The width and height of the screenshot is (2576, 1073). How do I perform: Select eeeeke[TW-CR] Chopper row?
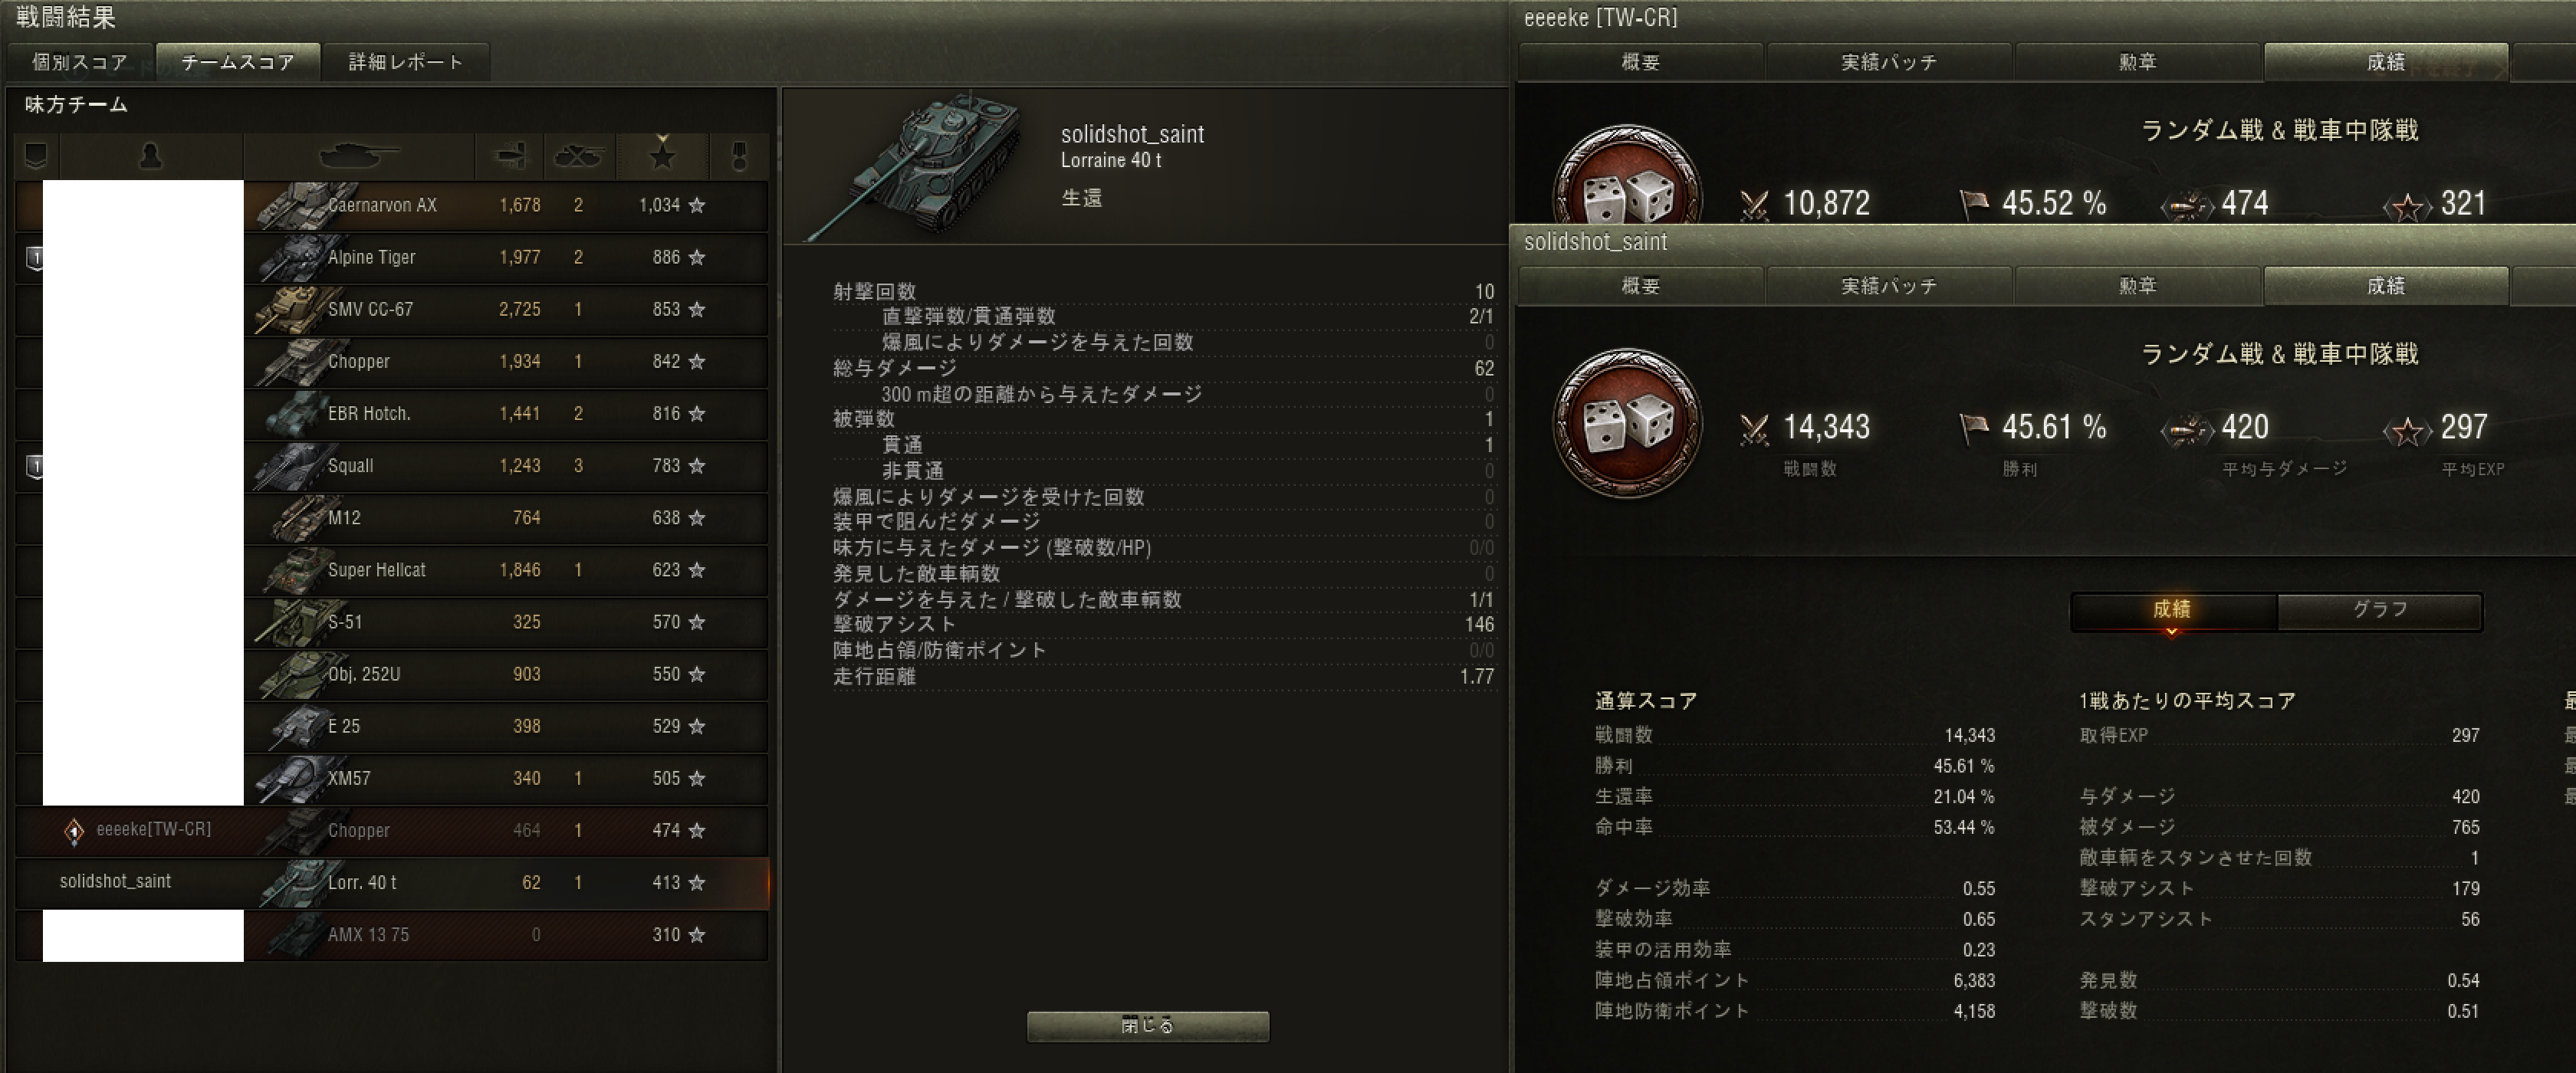pyautogui.click(x=391, y=830)
